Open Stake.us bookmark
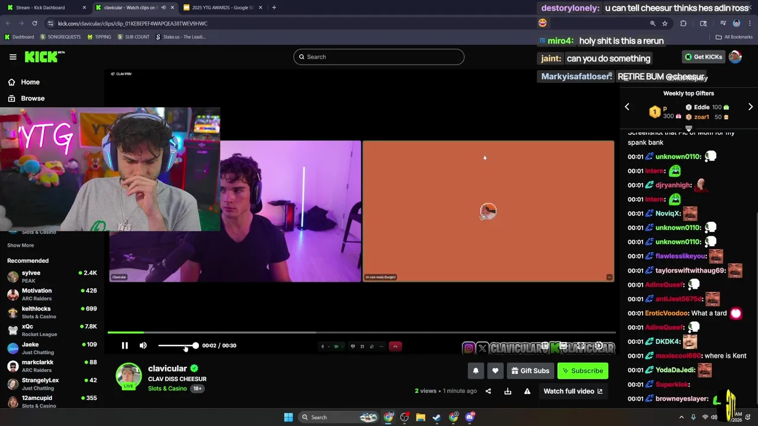Viewport: 758px width, 426px height. (x=181, y=37)
